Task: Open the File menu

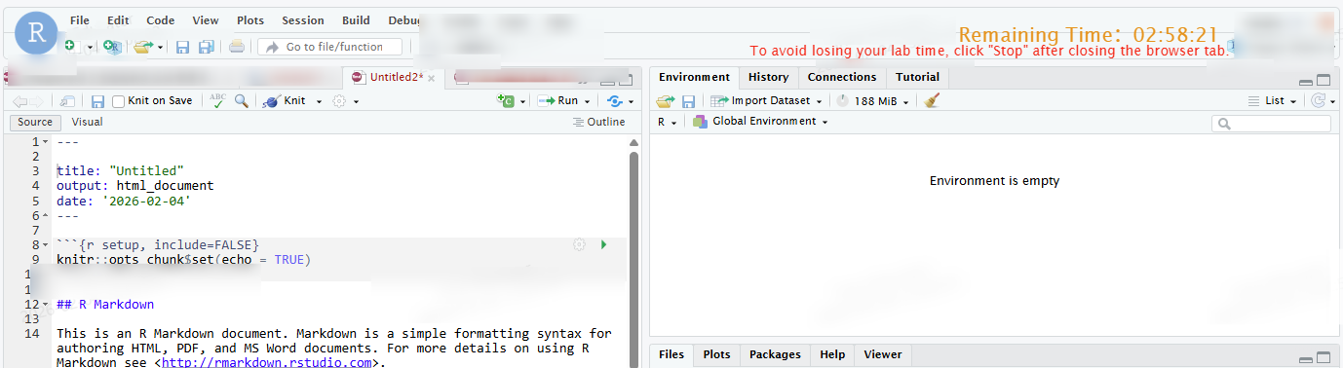Action: 80,19
